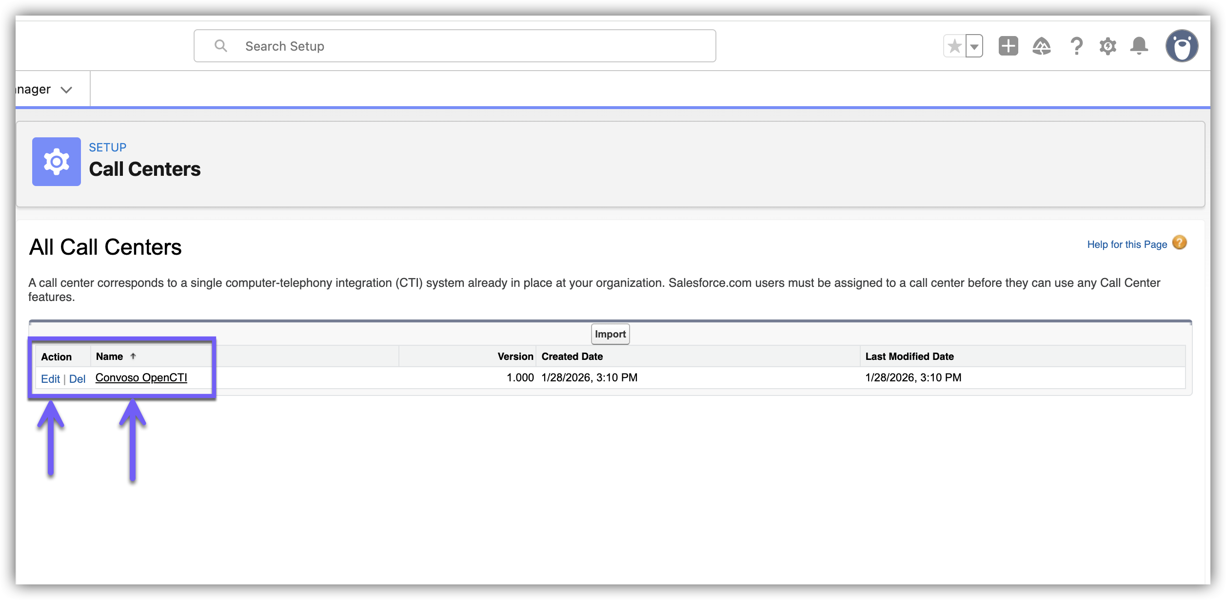Viewport: 1226px width, 600px height.
Task: Edit the Convoso OpenCTI call center
Action: click(50, 379)
